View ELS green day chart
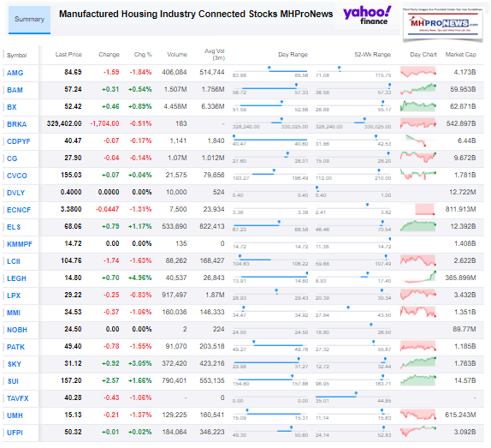Screen dimensions: 491x448 coord(418,226)
